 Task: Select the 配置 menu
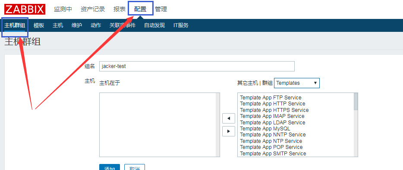[140, 9]
